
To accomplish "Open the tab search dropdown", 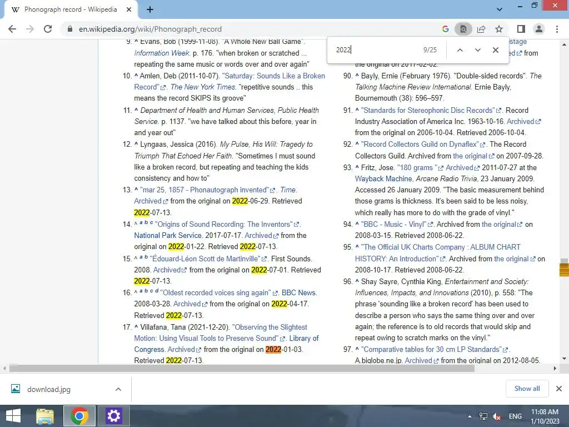I will [500, 9].
